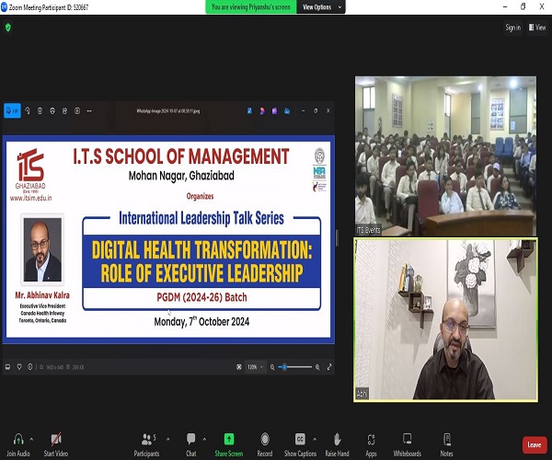
Task: Click the purple Designer icon in Photos
Action: (x=274, y=111)
